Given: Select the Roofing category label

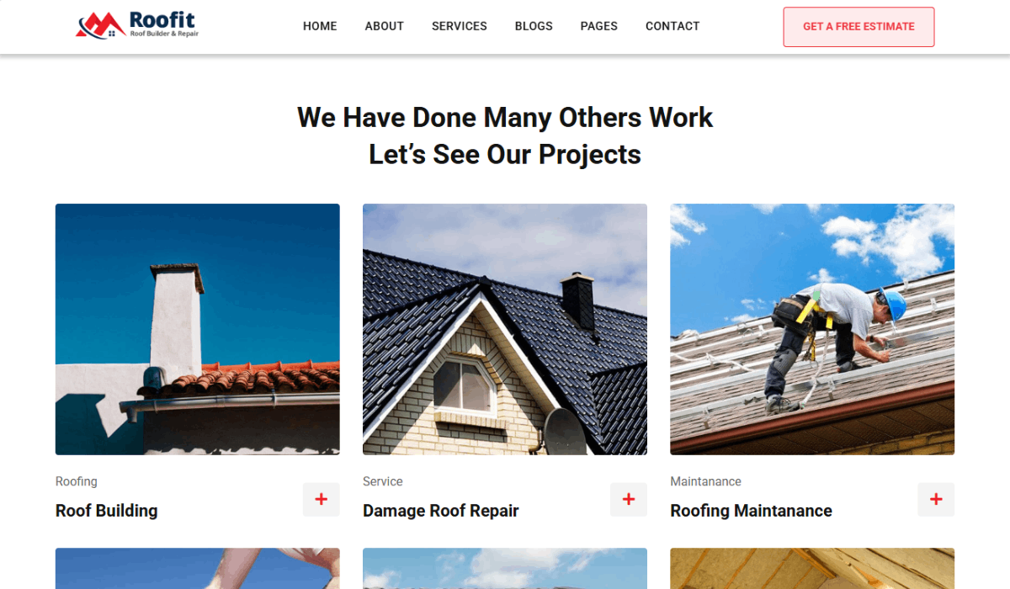Looking at the screenshot, I should (77, 481).
